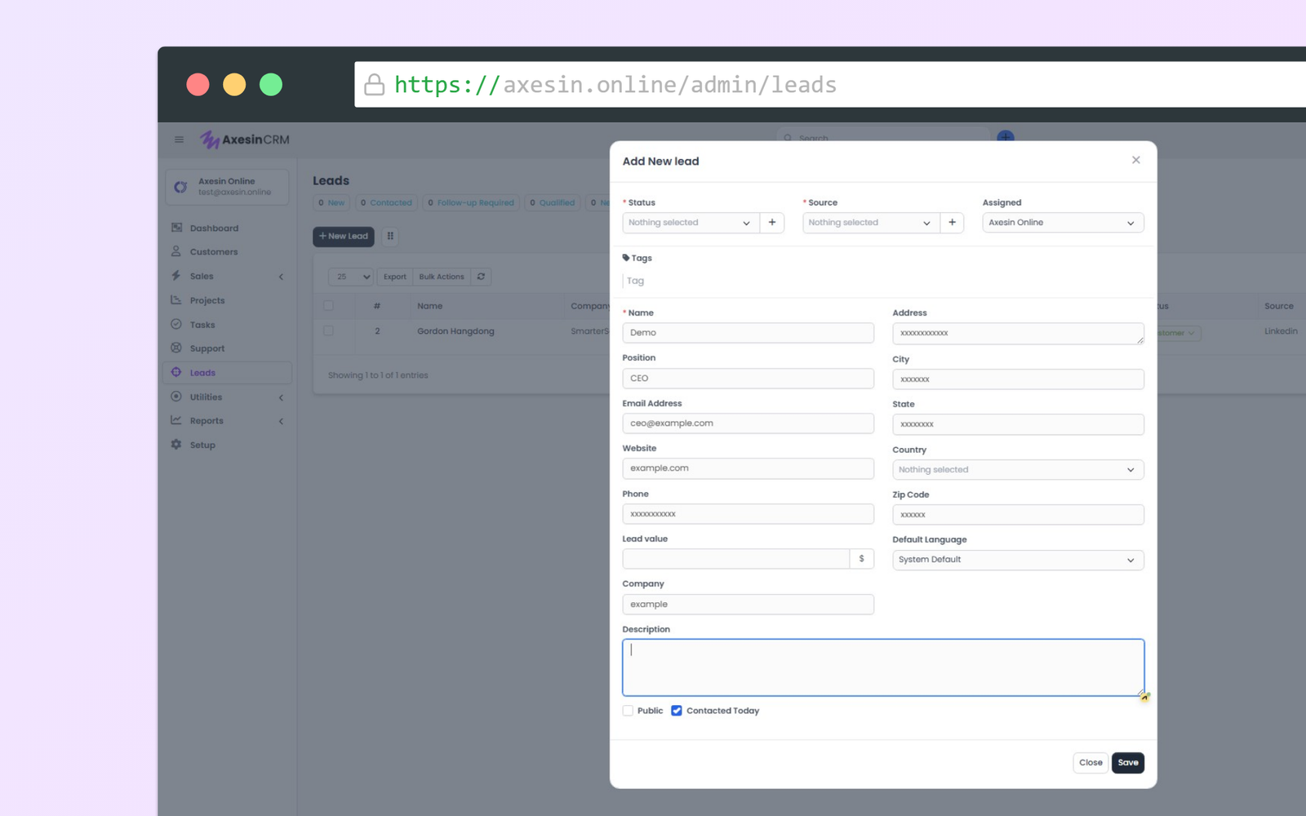1306x816 pixels.
Task: Expand the Sales sidebar menu
Action: click(227, 277)
